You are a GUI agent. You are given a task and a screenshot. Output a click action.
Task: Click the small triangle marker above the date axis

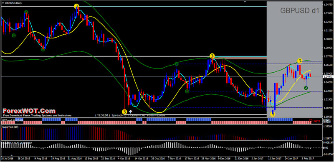pos(12,156)
